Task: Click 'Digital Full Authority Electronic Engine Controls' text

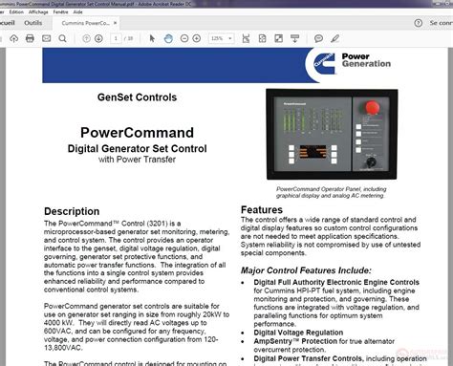Action: click(336, 282)
